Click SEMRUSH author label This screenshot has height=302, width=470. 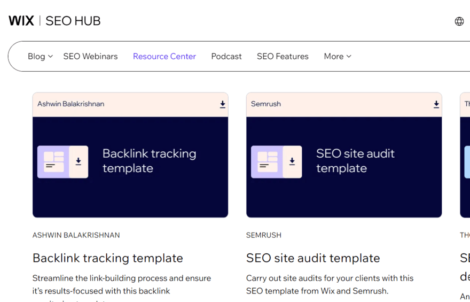coord(264,235)
